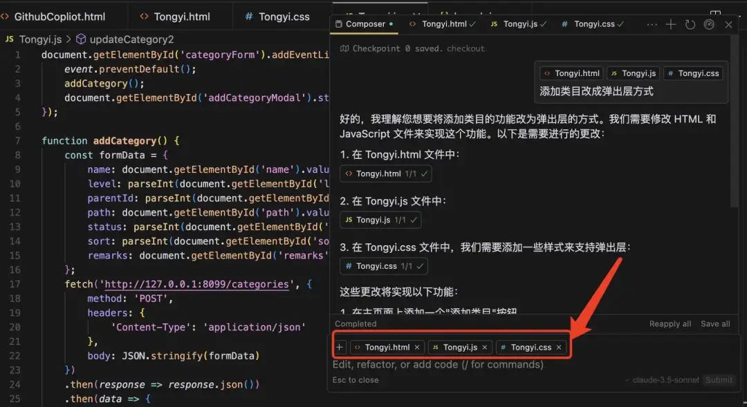The width and height of the screenshot is (747, 407).
Task: Add context file with plus button
Action: coord(339,348)
